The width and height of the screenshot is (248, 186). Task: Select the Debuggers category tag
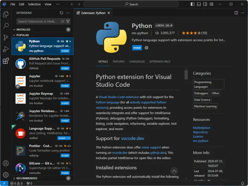201,93
